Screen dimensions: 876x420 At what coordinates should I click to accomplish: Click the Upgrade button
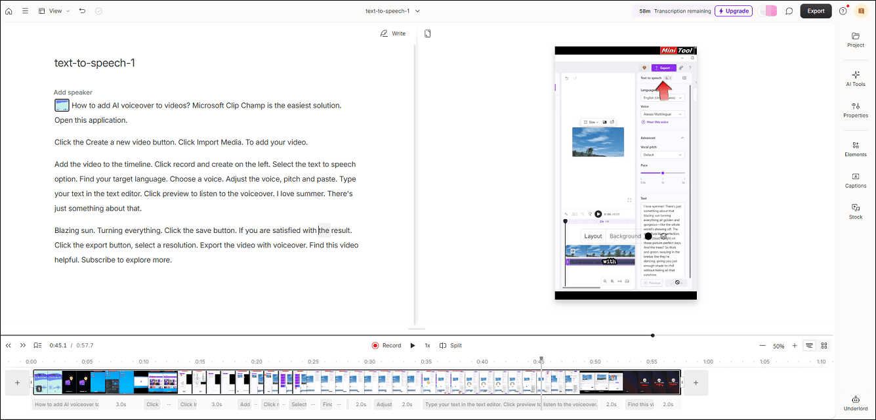[733, 11]
